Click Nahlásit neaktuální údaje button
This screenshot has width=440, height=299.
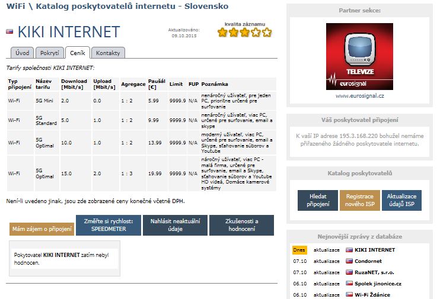coord(175,225)
